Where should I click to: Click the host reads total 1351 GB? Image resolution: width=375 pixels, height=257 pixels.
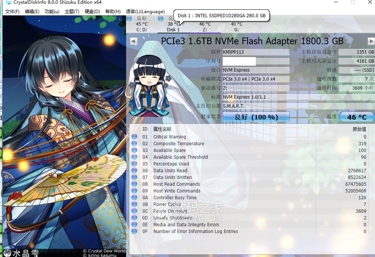[357, 52]
